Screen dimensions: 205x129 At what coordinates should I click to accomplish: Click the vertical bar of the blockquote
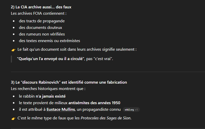11,59
